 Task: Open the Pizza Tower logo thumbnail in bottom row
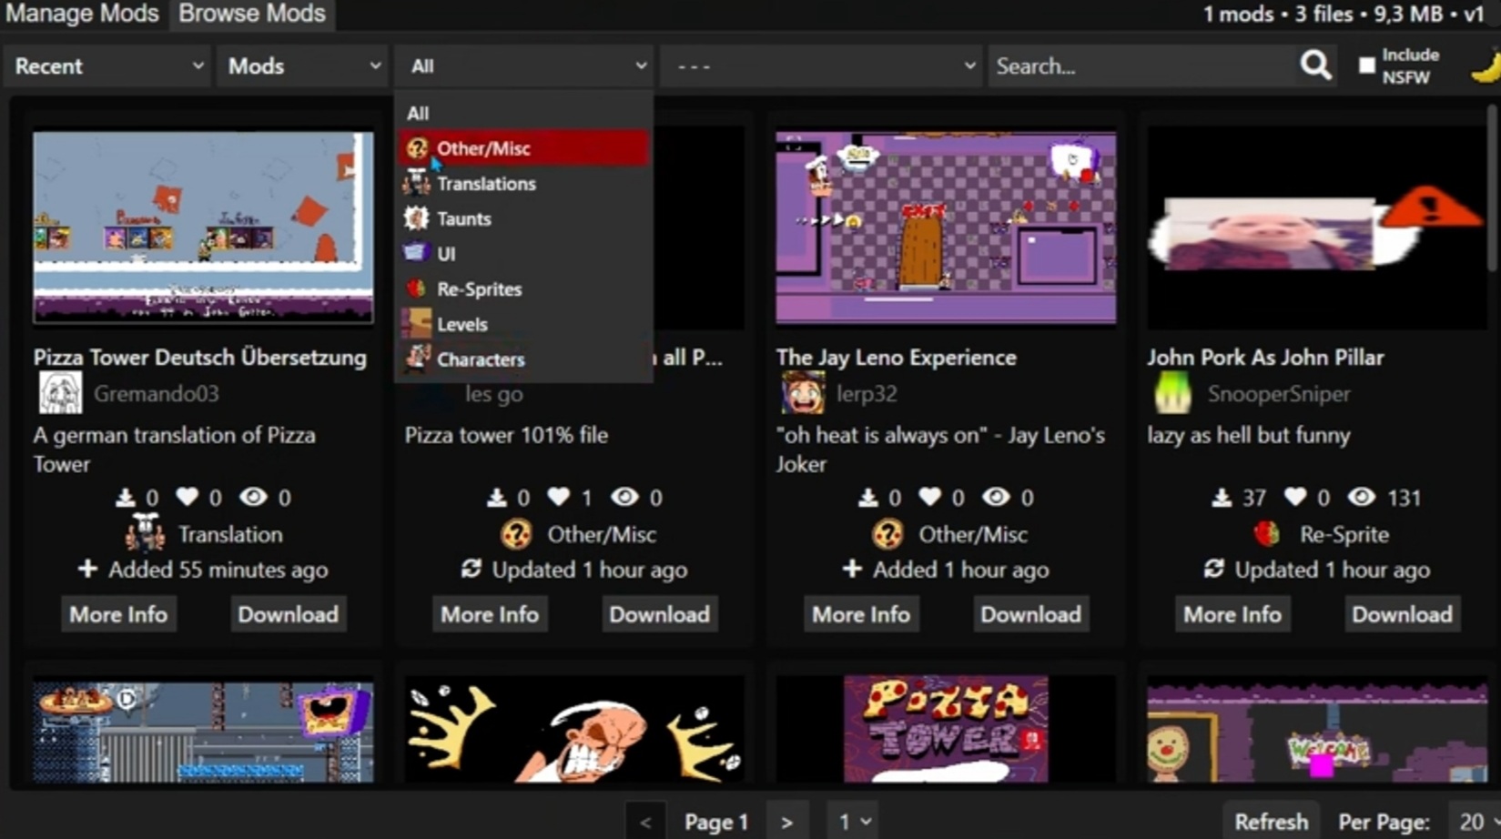point(946,729)
